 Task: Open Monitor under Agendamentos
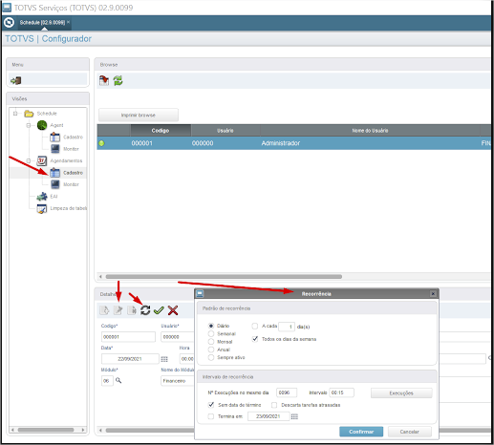65,184
